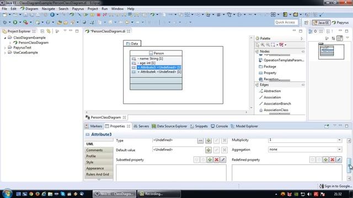Screen dimensions: 353x198
Task: Expand the ClassDiagramExample project node
Action: pos(5,38)
